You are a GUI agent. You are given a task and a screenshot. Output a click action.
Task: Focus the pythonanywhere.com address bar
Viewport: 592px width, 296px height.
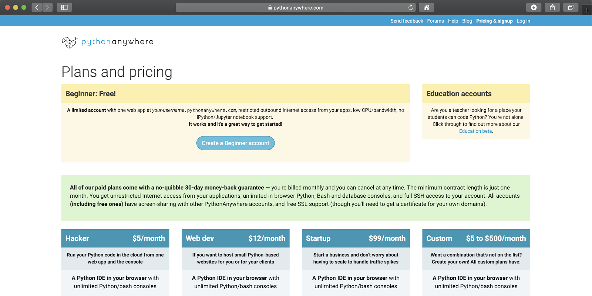pos(296,7)
